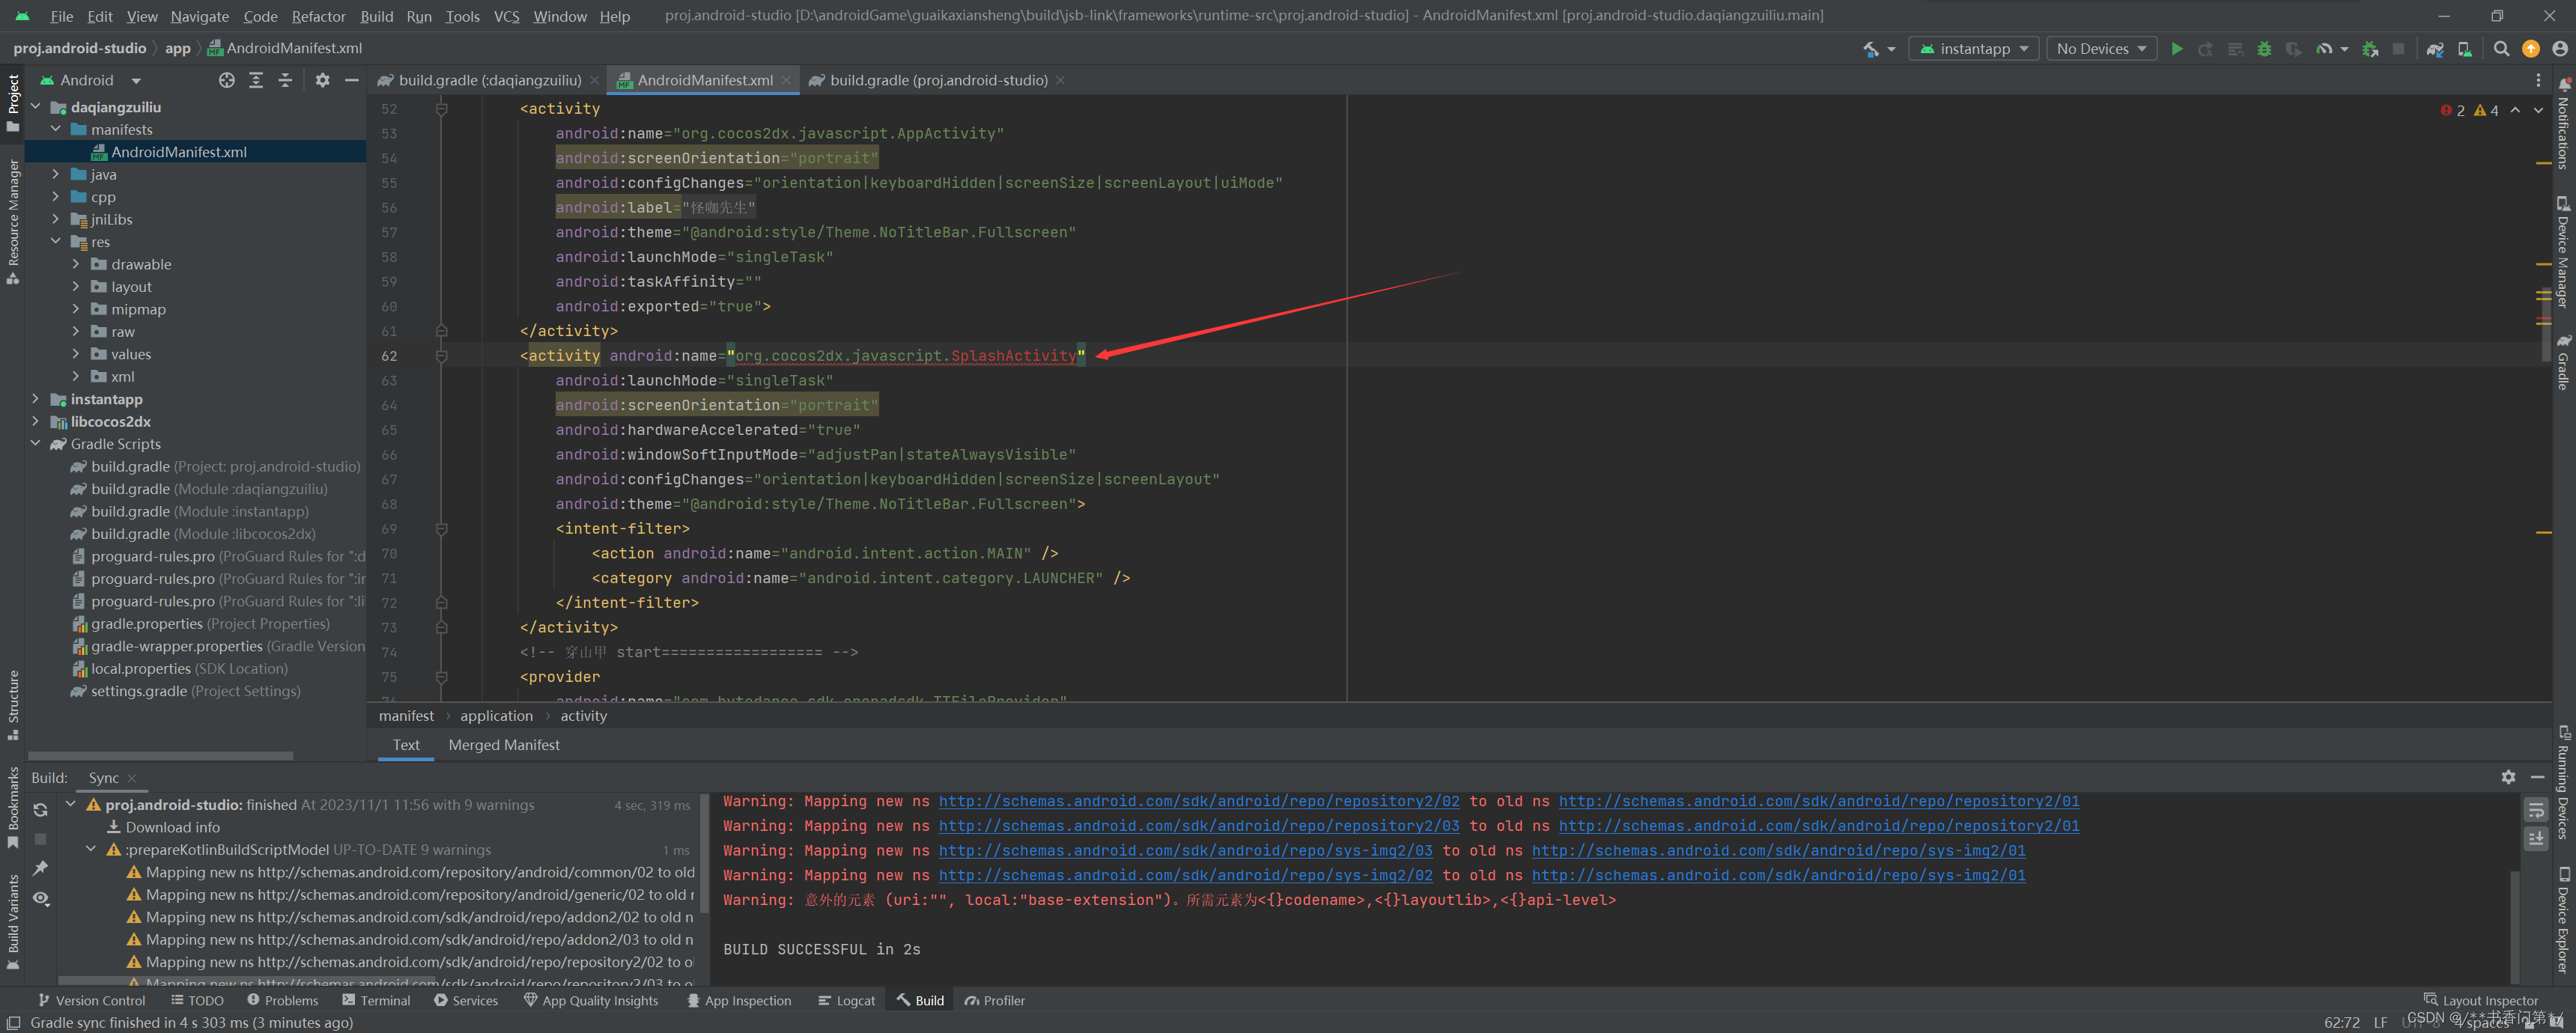Run the app with the green play button

(x=2176, y=49)
